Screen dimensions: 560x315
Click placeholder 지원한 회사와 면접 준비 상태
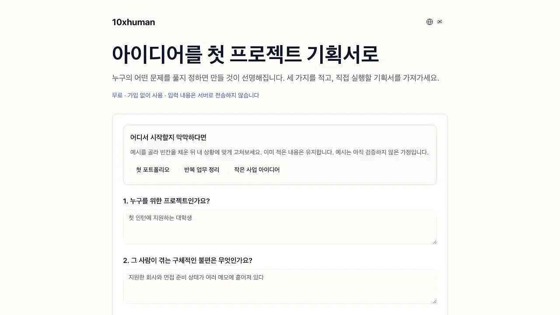[196, 277]
